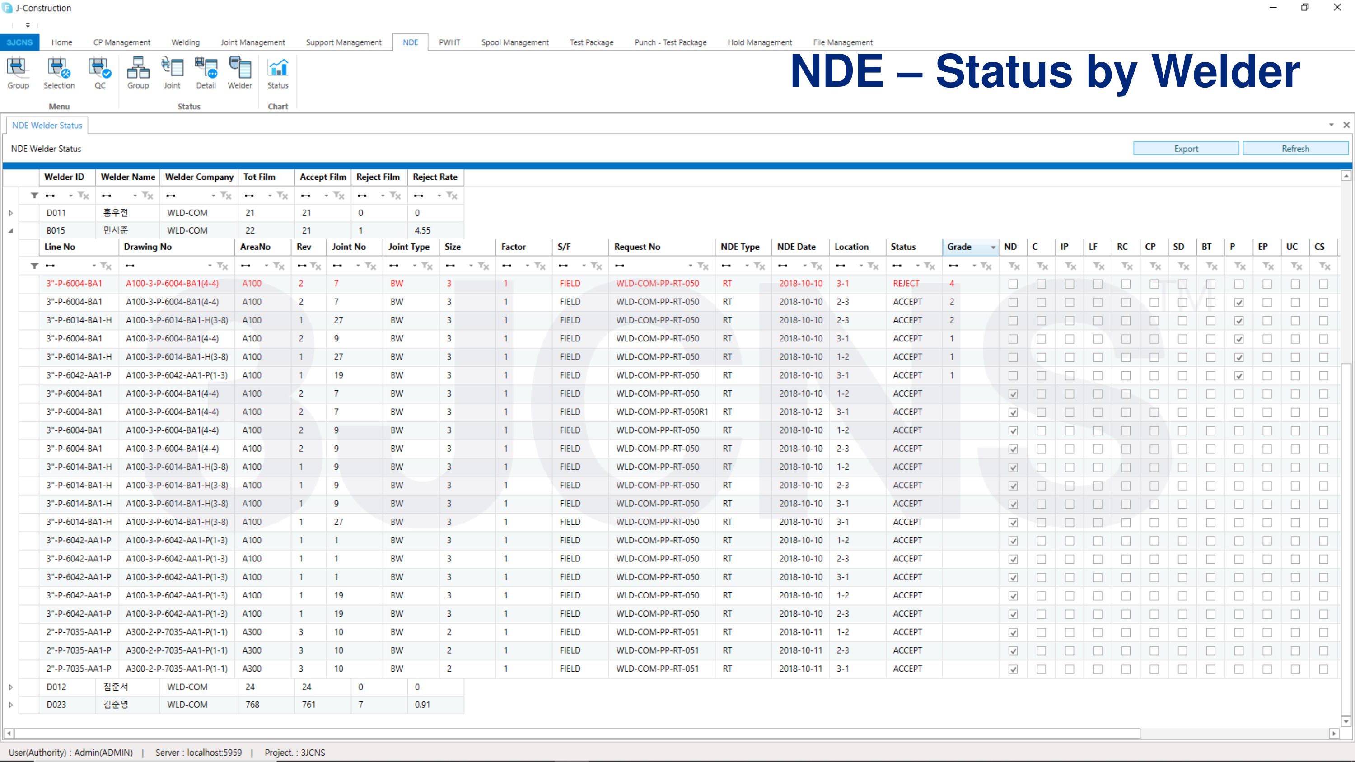The height and width of the screenshot is (762, 1355).
Task: Toggle P checkbox for joint 9 location 3-1
Action: [1239, 339]
